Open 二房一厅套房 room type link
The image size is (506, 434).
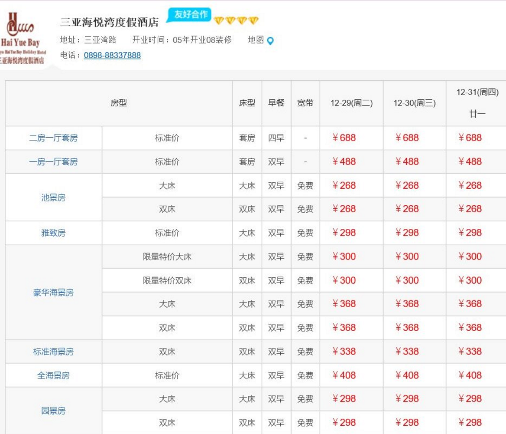(54, 138)
